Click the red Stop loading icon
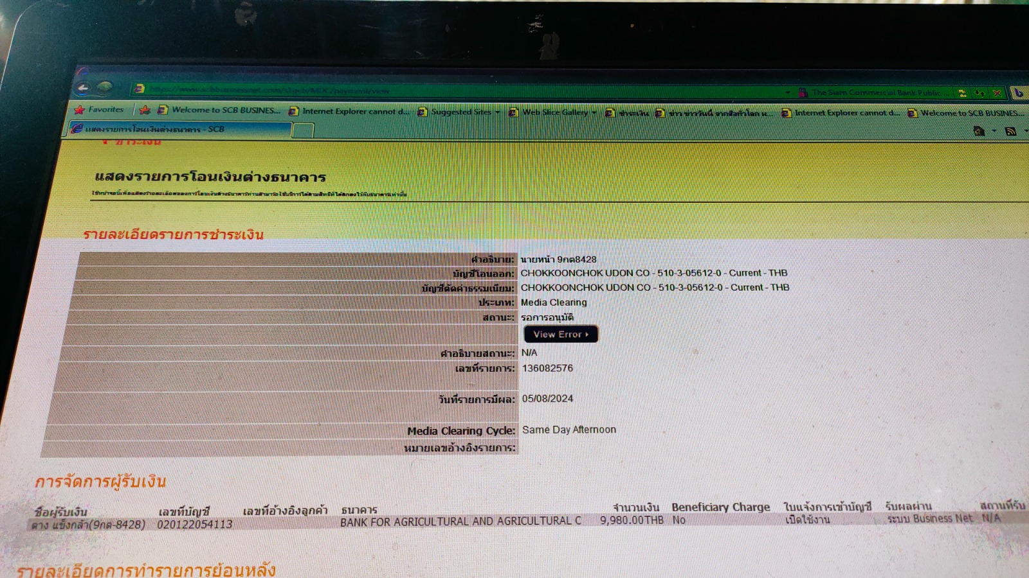The width and height of the screenshot is (1029, 578). click(997, 93)
